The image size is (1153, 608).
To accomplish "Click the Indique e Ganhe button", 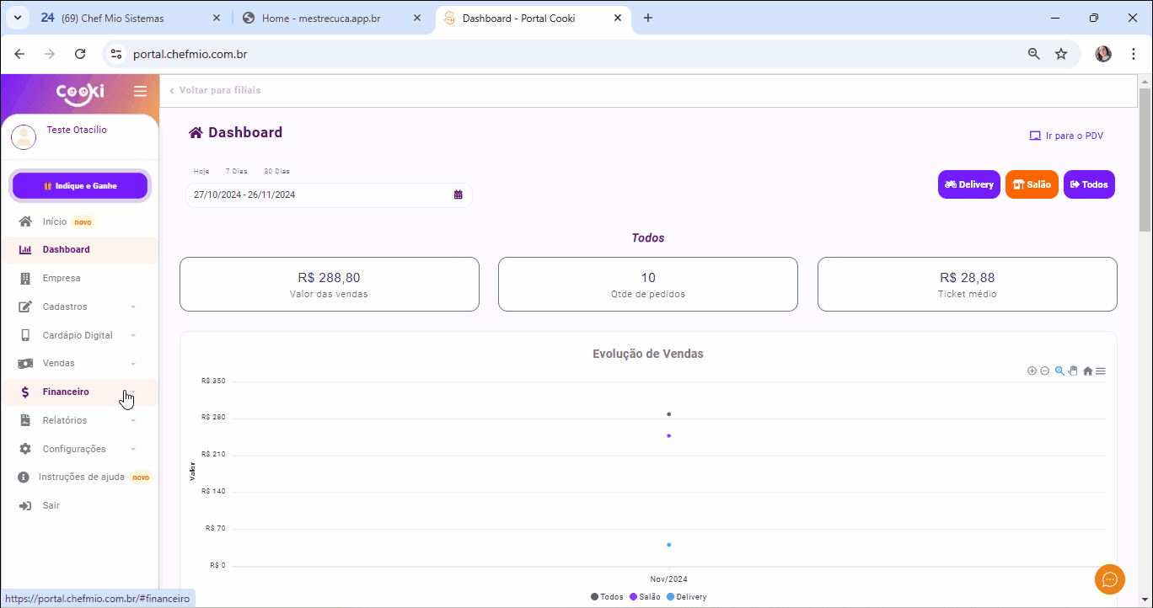I will tap(80, 185).
